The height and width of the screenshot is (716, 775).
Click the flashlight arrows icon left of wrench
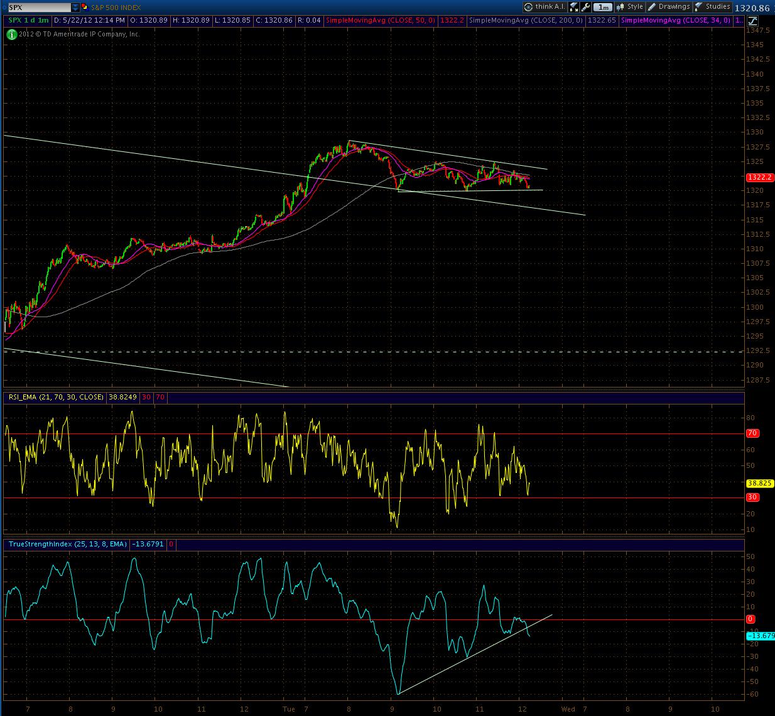pos(574,7)
